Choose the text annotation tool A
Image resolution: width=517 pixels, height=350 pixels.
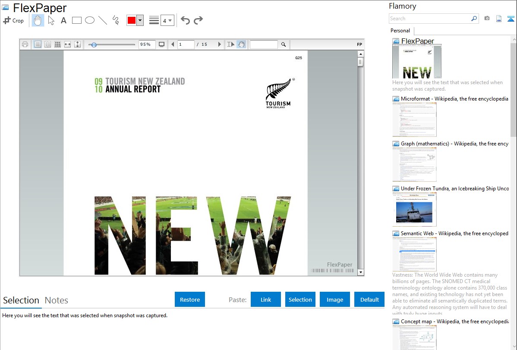63,20
